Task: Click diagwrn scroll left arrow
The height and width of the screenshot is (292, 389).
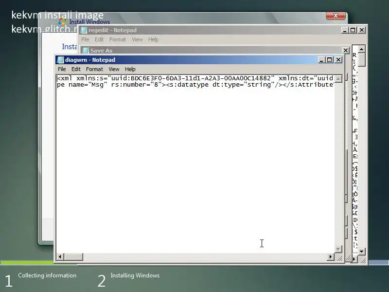Action: (x=60, y=257)
